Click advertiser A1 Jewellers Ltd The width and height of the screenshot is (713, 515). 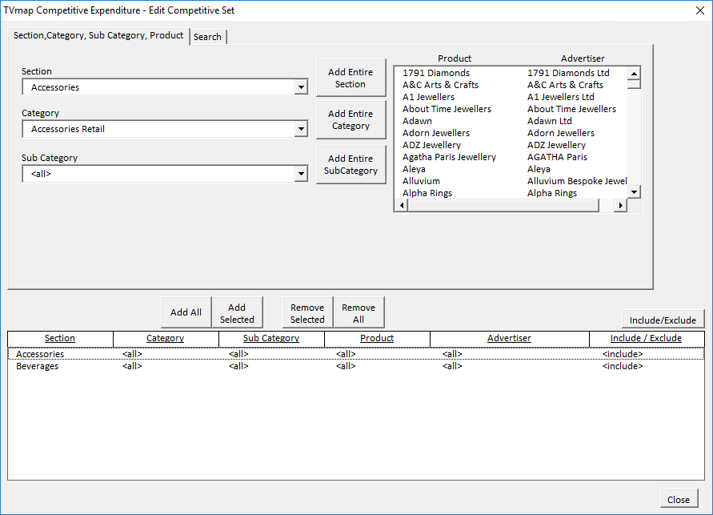pos(561,97)
